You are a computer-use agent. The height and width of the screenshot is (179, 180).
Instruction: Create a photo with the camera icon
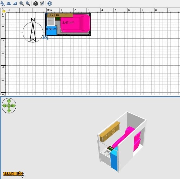click(x=36, y=4)
